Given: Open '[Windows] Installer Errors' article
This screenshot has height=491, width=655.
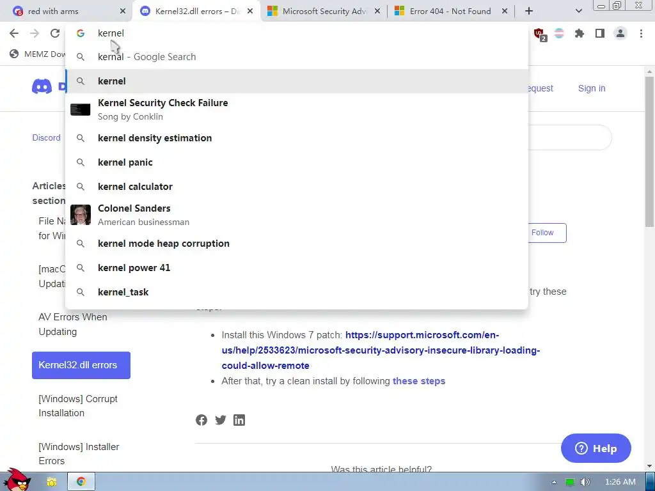Looking at the screenshot, I should 79,454.
